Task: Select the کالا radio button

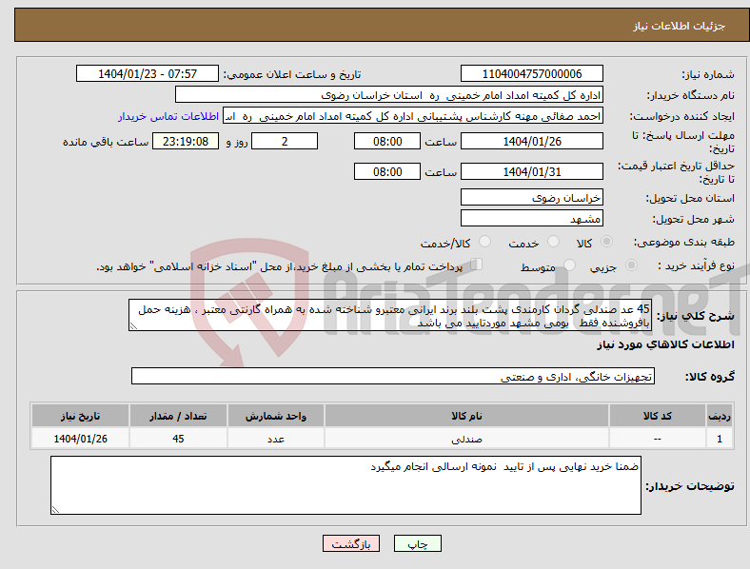Action: coord(606,242)
